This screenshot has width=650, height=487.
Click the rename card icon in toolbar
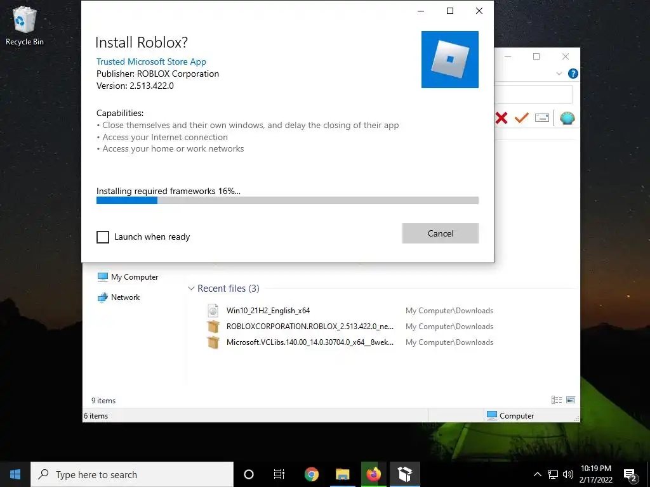click(542, 118)
